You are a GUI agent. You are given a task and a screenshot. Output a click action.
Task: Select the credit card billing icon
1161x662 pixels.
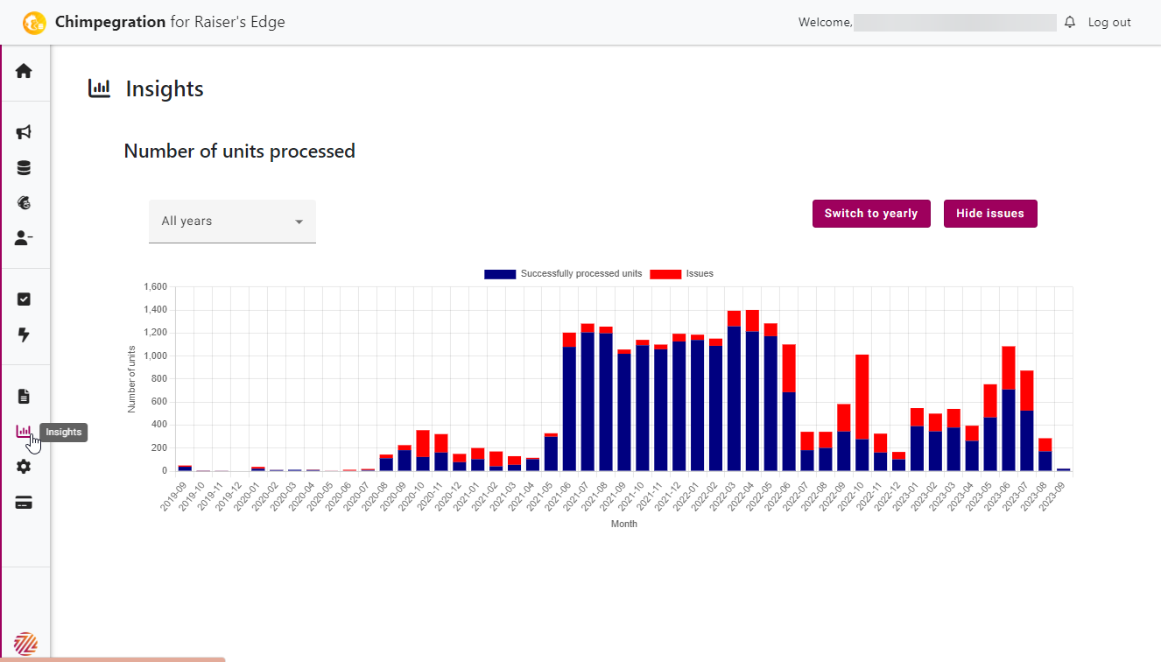pyautogui.click(x=24, y=503)
